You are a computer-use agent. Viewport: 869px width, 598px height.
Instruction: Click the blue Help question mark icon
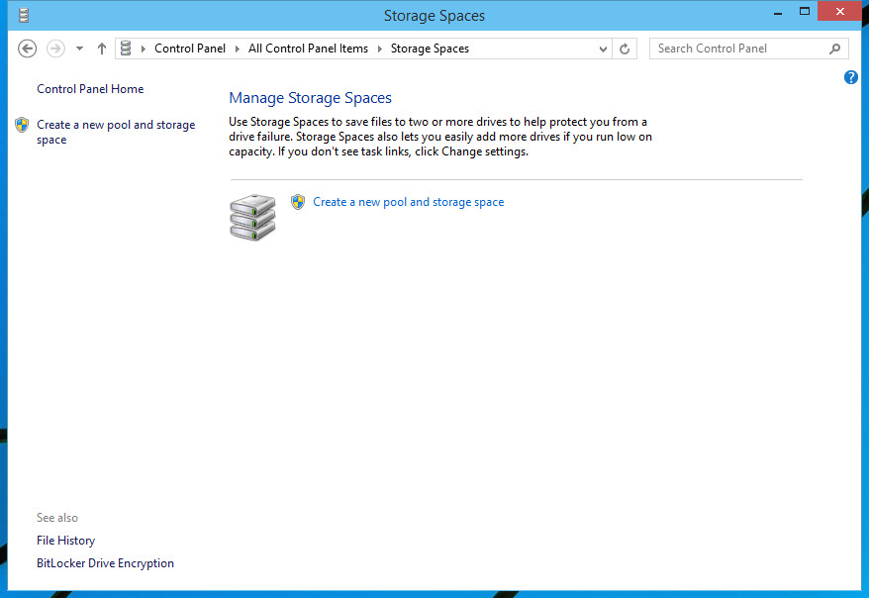pyautogui.click(x=851, y=77)
